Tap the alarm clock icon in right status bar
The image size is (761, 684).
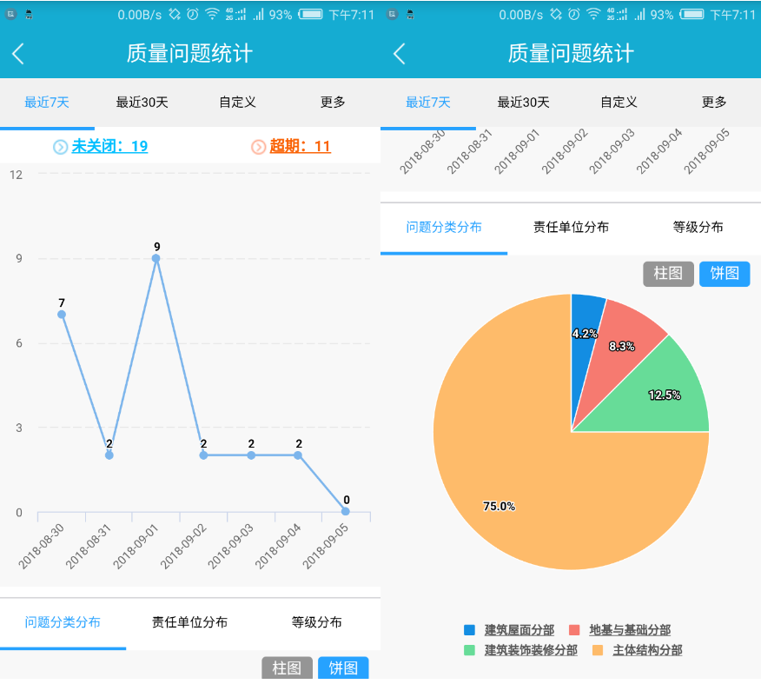click(x=574, y=14)
